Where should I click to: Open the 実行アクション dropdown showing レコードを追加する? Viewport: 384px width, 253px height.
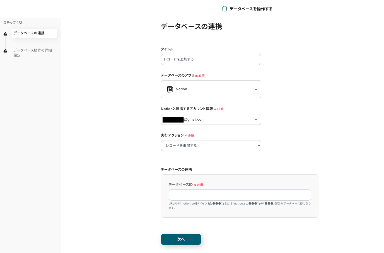click(x=211, y=145)
